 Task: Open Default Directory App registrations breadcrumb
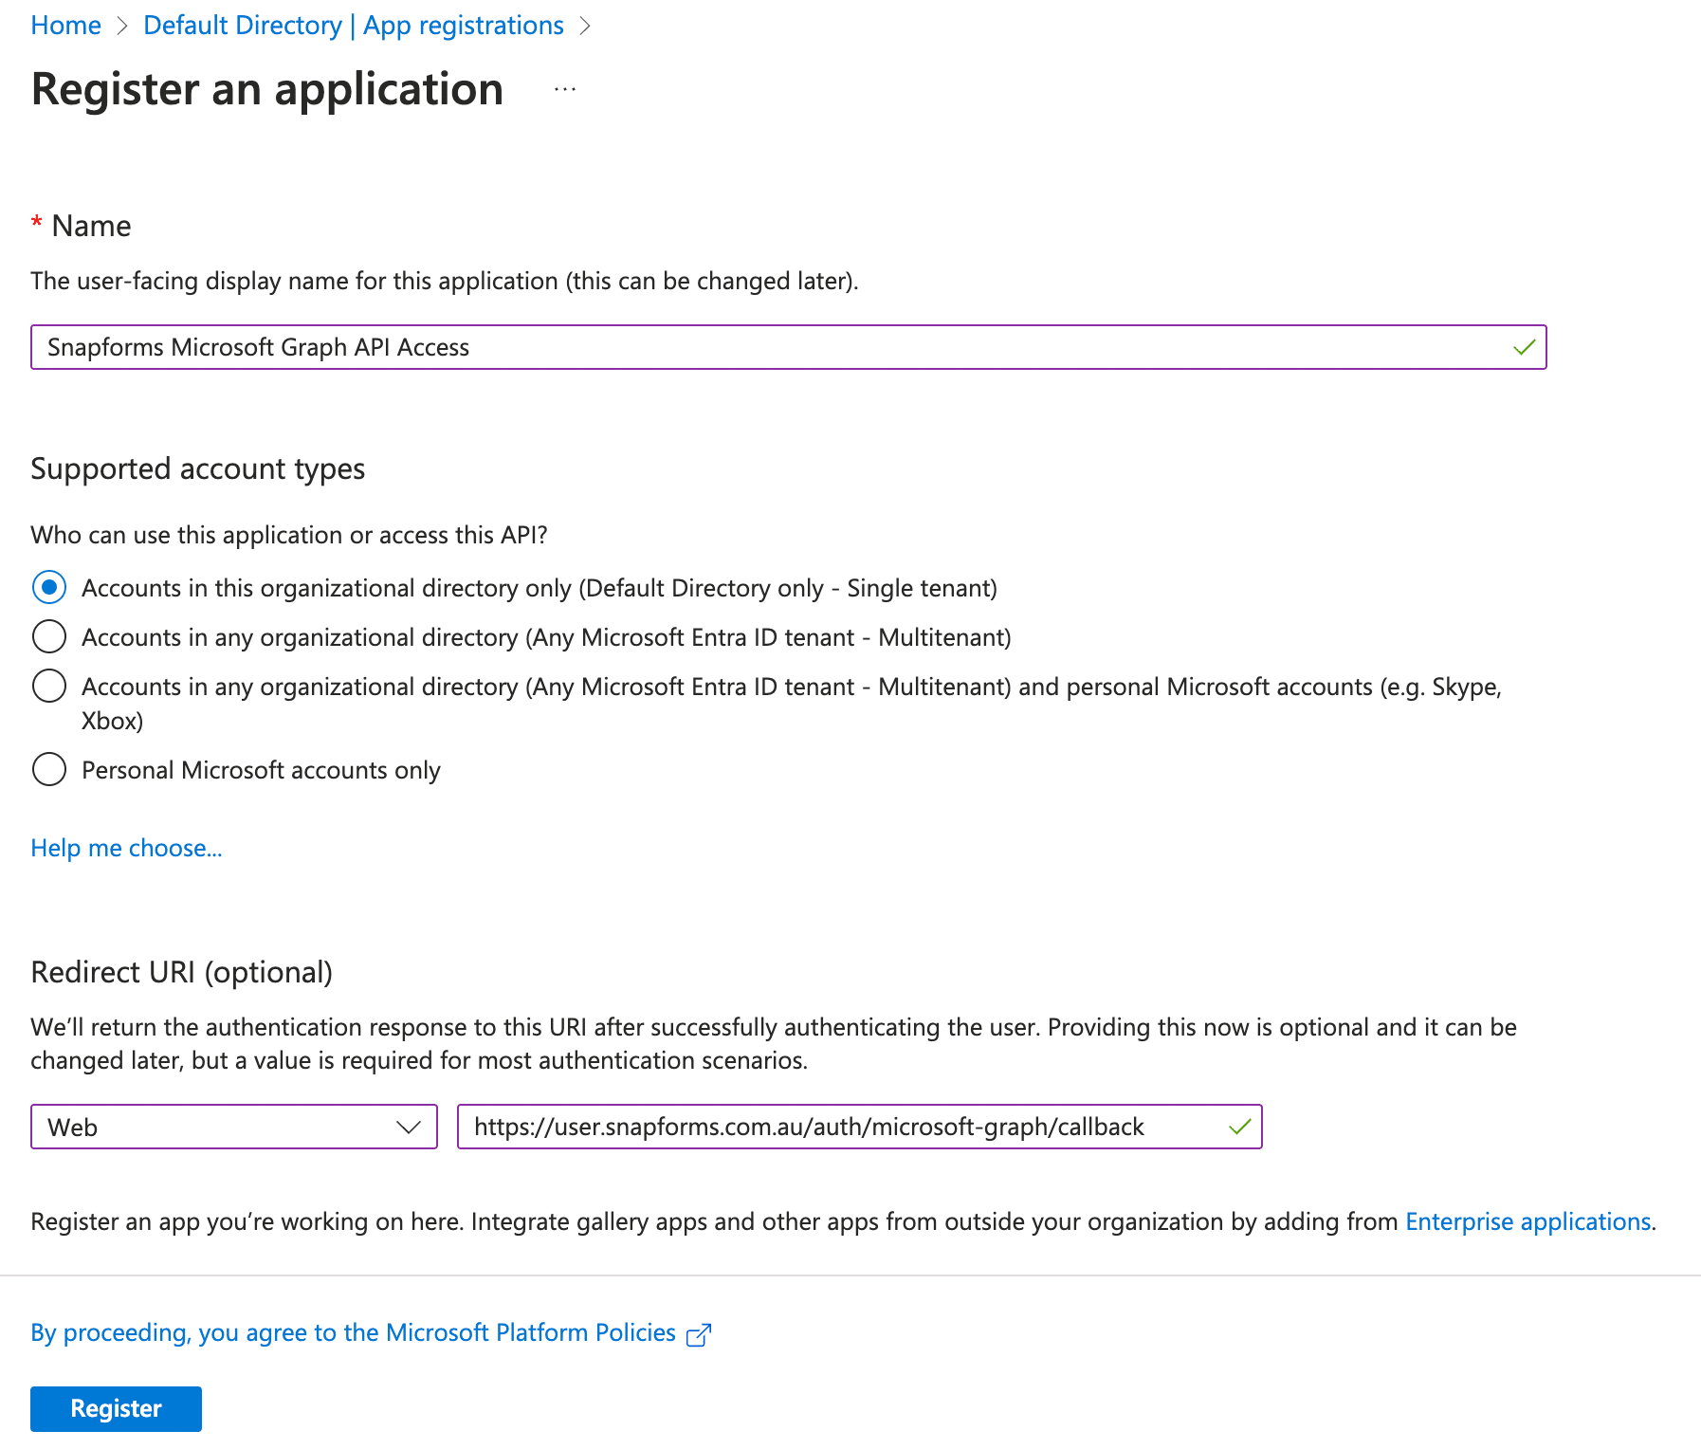click(353, 26)
